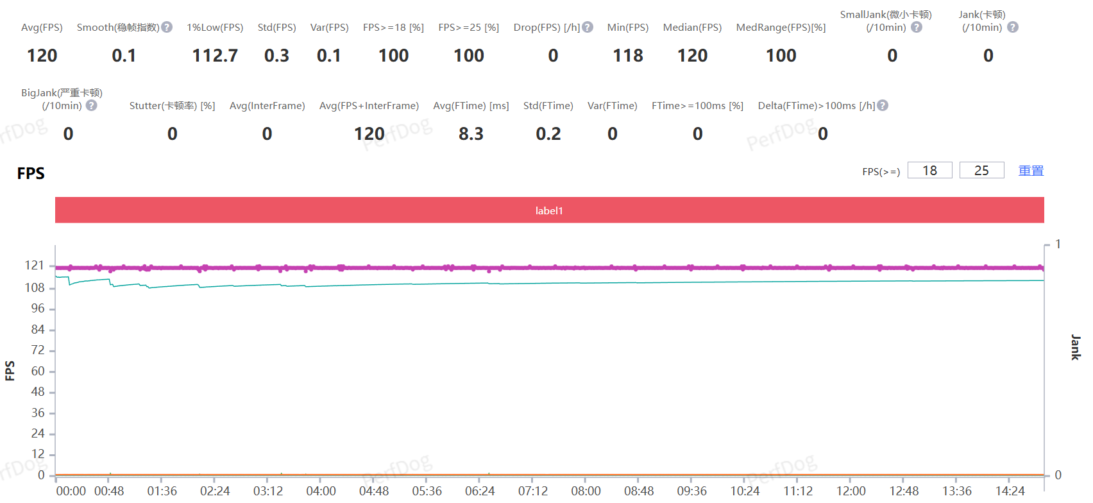
Task: Click the 00:48 time axis label
Action: (109, 491)
